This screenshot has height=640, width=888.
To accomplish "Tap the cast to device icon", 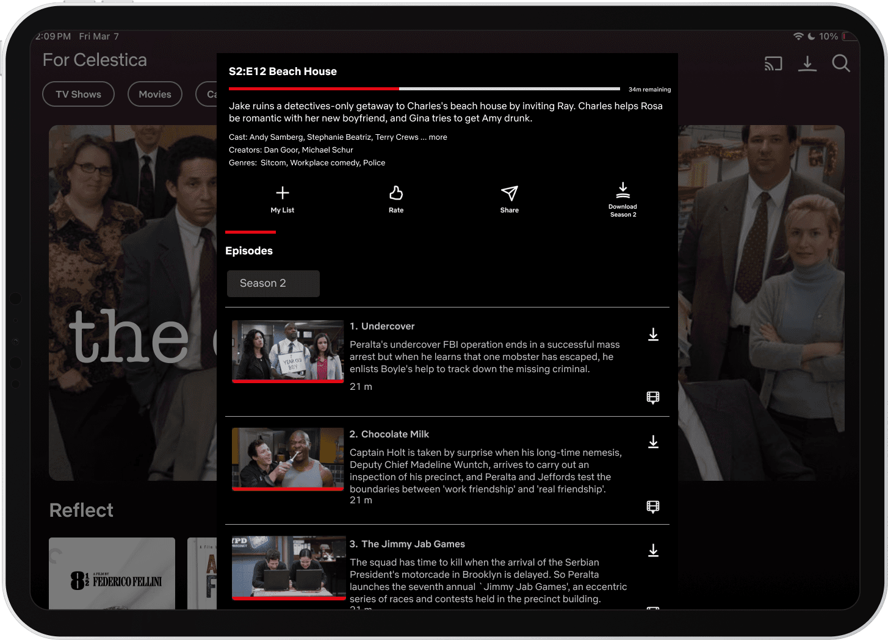I will [x=773, y=63].
